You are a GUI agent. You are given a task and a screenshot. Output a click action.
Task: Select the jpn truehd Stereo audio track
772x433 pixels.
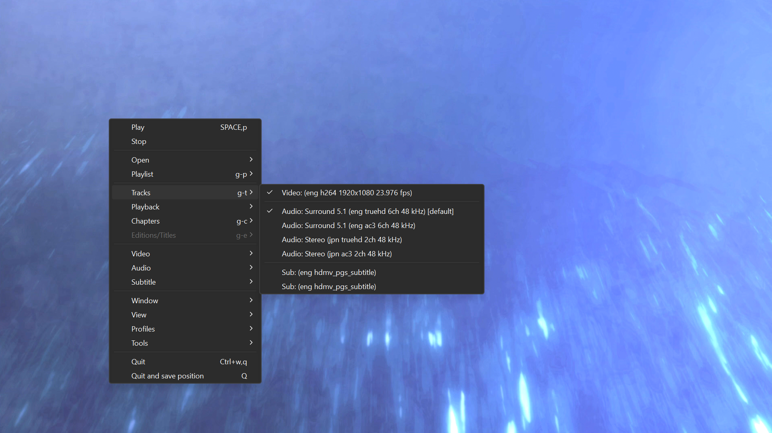[372, 240]
